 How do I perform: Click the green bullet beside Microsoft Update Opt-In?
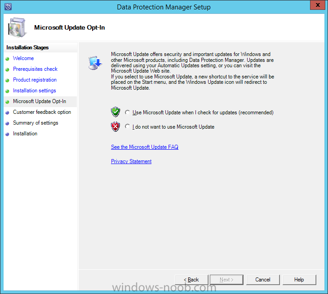(x=7, y=102)
